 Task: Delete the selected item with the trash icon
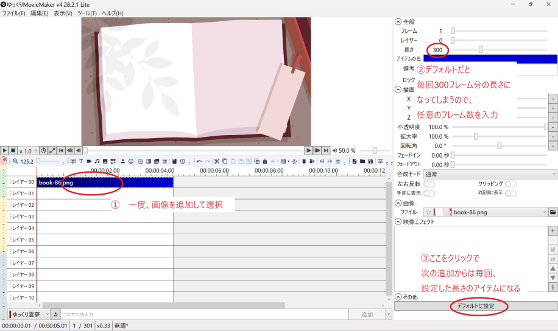coord(304,161)
